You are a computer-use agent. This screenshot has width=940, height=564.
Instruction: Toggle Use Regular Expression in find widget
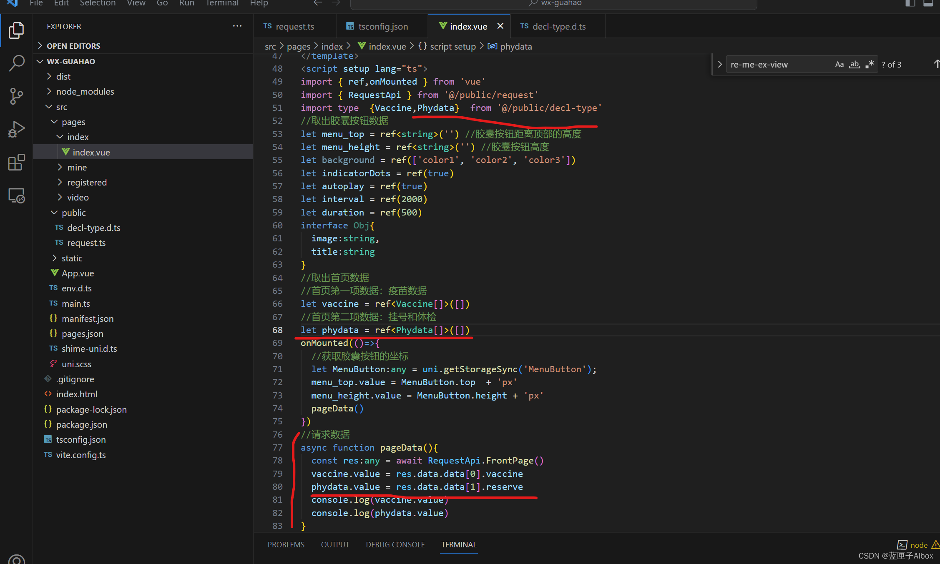tap(870, 64)
